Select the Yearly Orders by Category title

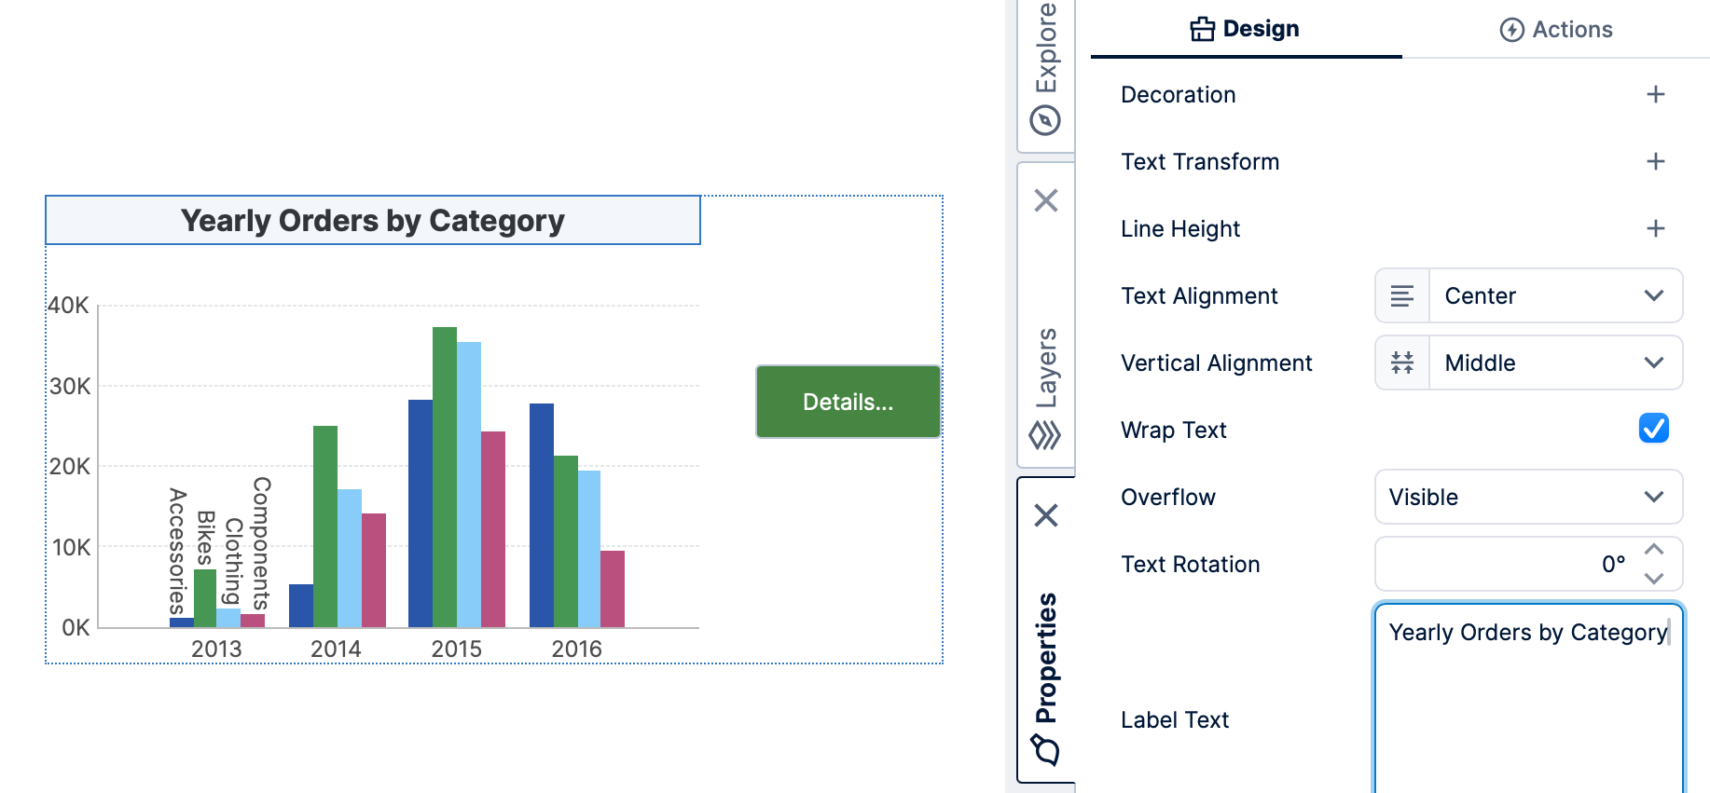[373, 221]
